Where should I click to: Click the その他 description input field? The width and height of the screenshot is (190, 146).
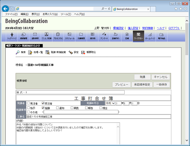81,112
